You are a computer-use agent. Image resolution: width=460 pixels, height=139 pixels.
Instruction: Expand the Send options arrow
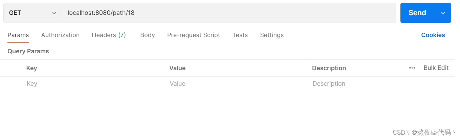click(x=443, y=13)
